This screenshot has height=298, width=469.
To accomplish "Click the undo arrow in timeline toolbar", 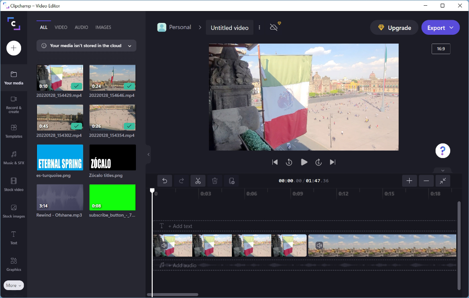I will [165, 180].
